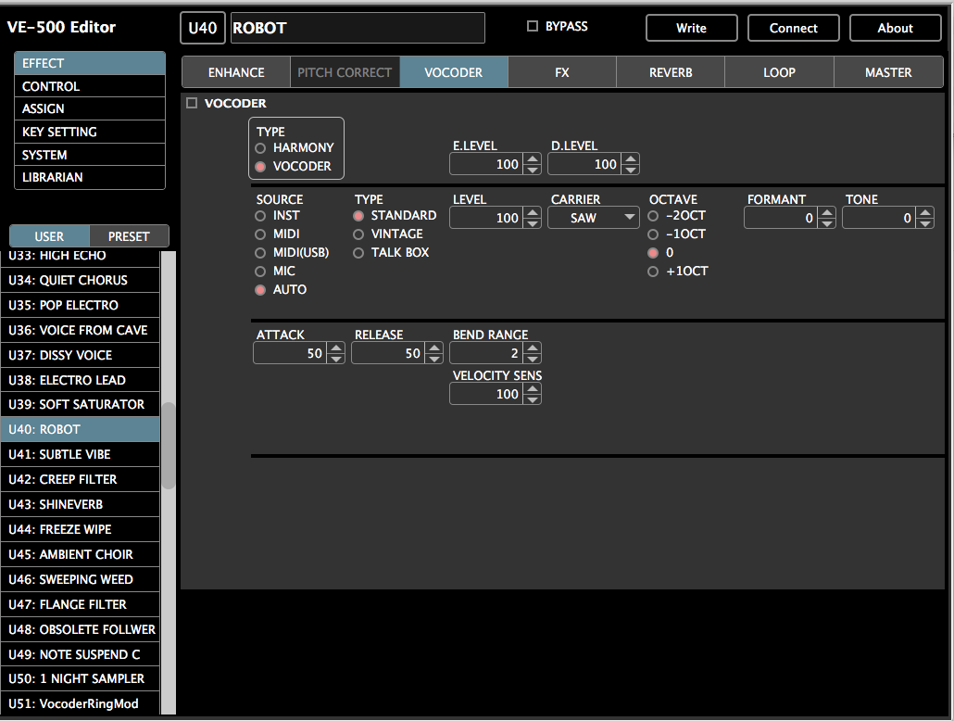Decrease ATTACK using the down arrow
The image size is (954, 721).
(335, 358)
